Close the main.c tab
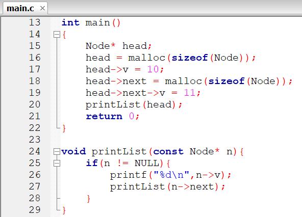This screenshot has width=302, height=217. [x=42, y=8]
